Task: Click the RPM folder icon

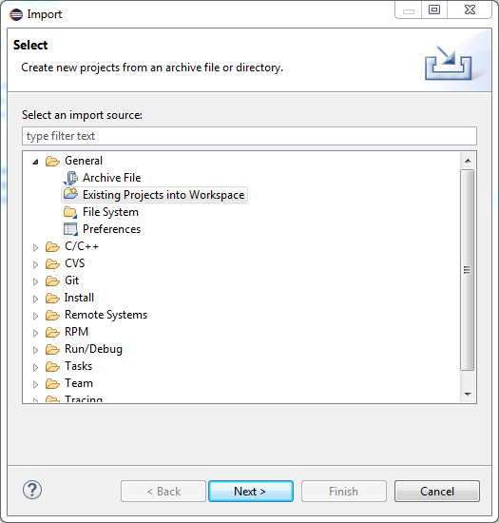Action: tap(52, 332)
